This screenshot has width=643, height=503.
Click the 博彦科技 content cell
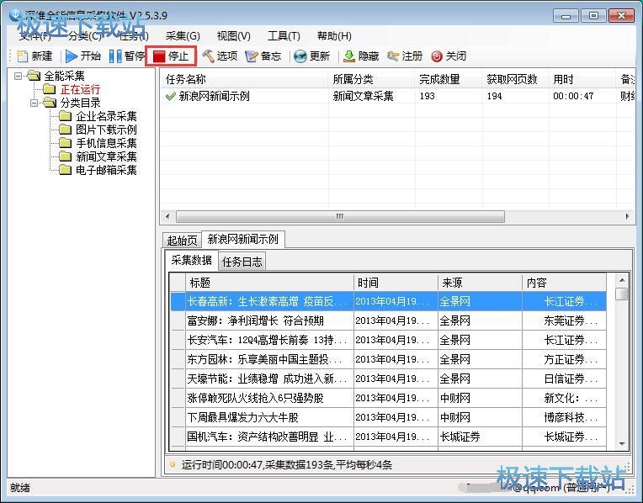pyautogui.click(x=564, y=417)
